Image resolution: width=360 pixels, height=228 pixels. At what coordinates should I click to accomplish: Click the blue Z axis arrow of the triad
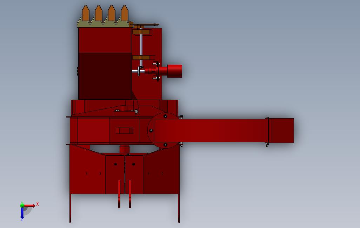click(22, 213)
